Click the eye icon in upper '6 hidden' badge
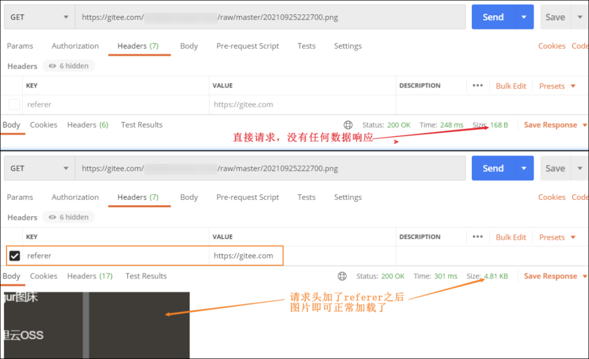589x359 pixels. pos(52,66)
